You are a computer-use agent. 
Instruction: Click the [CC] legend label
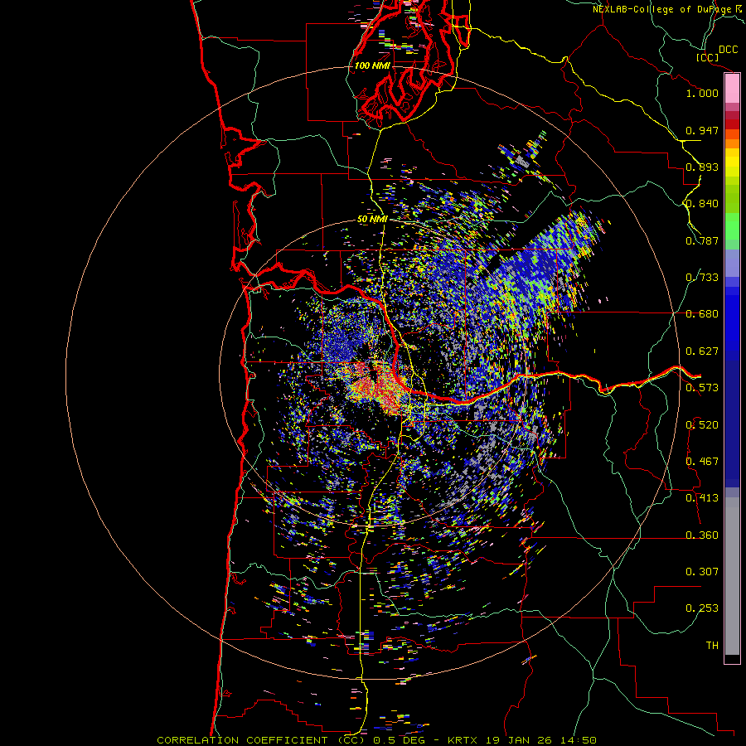pyautogui.click(x=707, y=57)
